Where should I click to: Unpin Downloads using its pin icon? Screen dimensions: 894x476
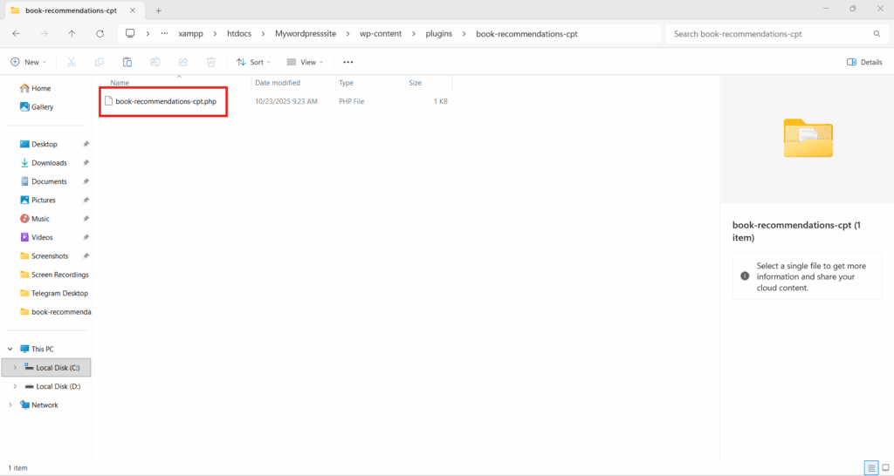coord(86,163)
